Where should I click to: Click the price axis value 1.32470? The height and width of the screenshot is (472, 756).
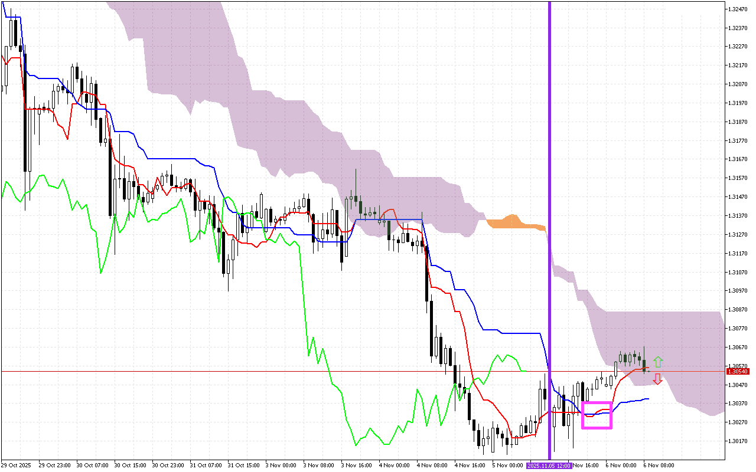click(x=738, y=9)
